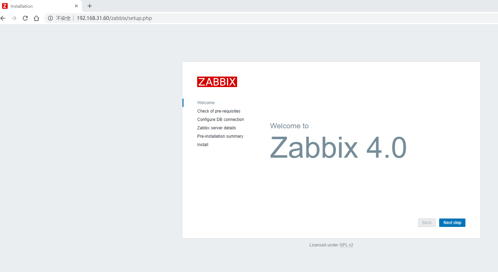
Task: Click the 'Licensed under' footer text
Action: pyautogui.click(x=324, y=245)
